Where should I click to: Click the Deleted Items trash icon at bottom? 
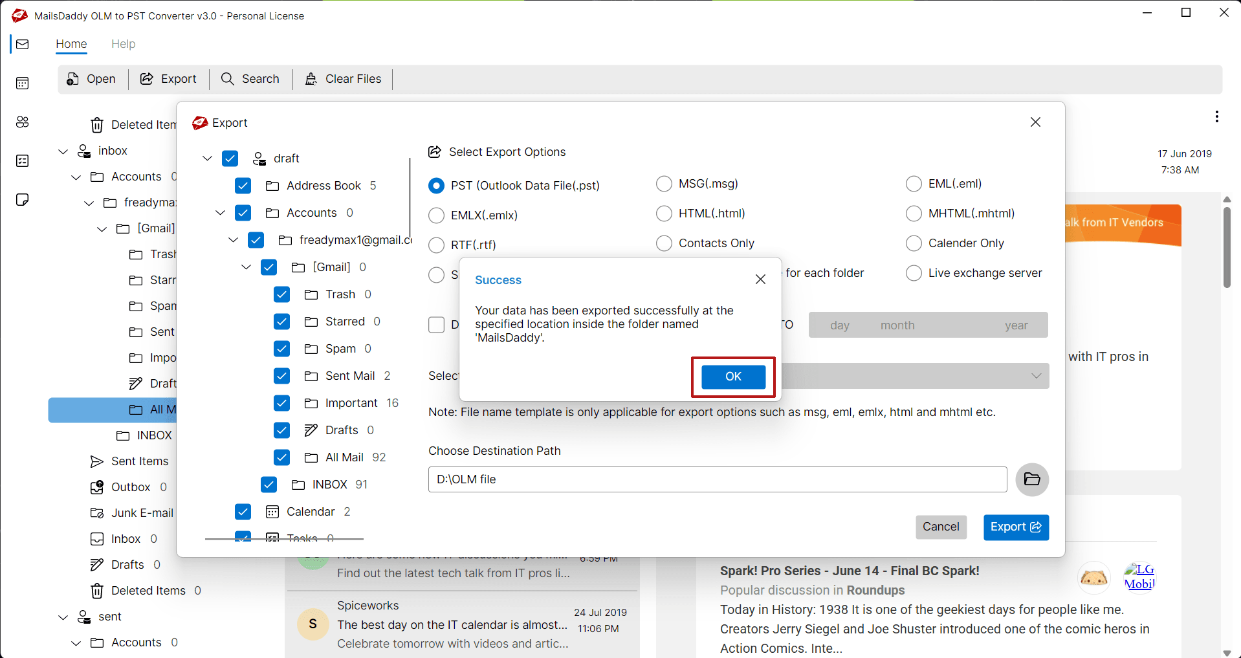tap(97, 591)
